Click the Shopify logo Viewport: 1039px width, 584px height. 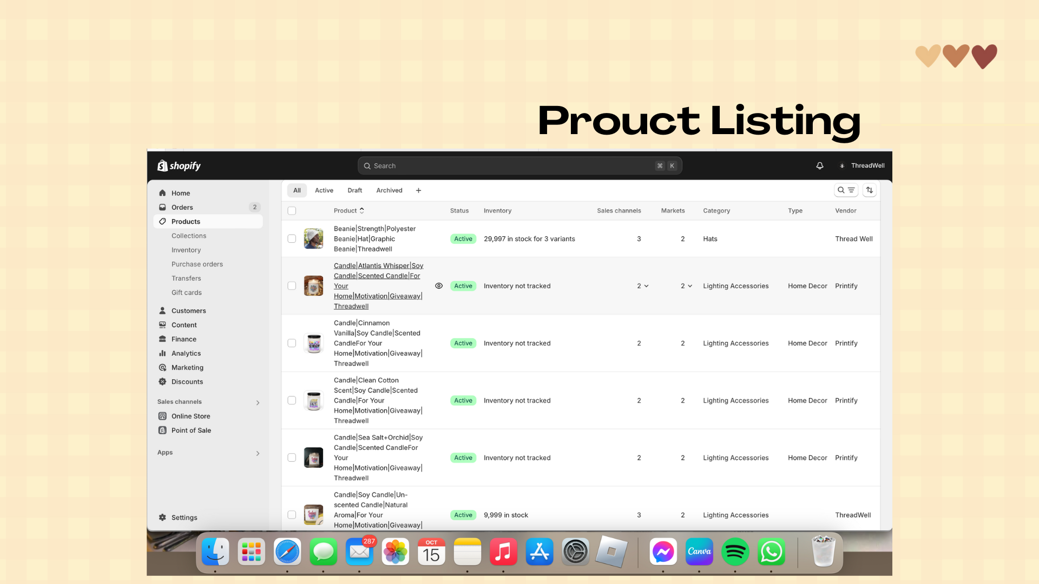pos(179,166)
